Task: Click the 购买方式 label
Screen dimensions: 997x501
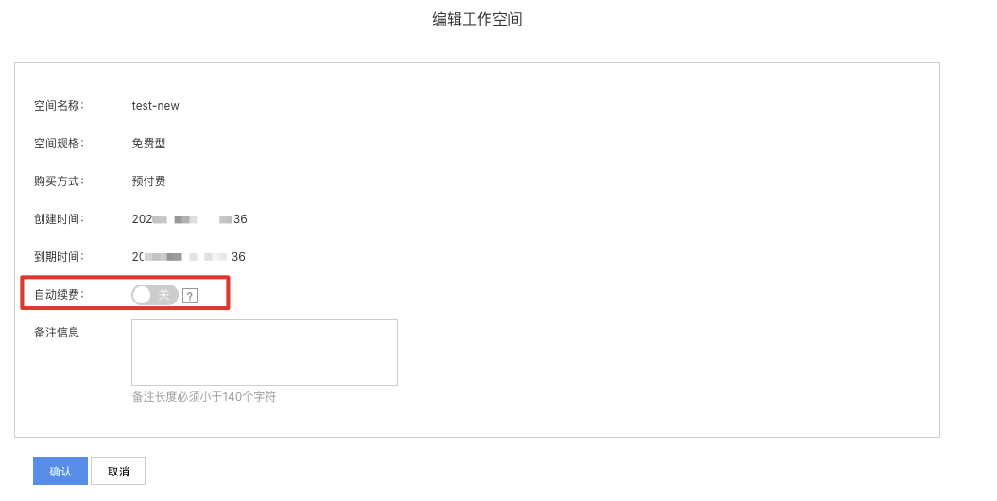Action: [60, 181]
